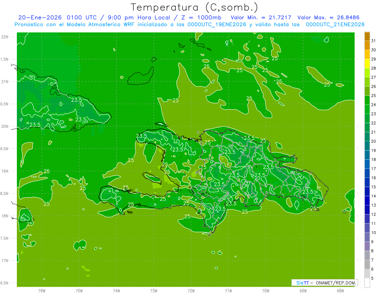Screen dimensions: 382x295
Task: Pick the blue colorbar swatch between 15 and 16
Action: (x=367, y=182)
